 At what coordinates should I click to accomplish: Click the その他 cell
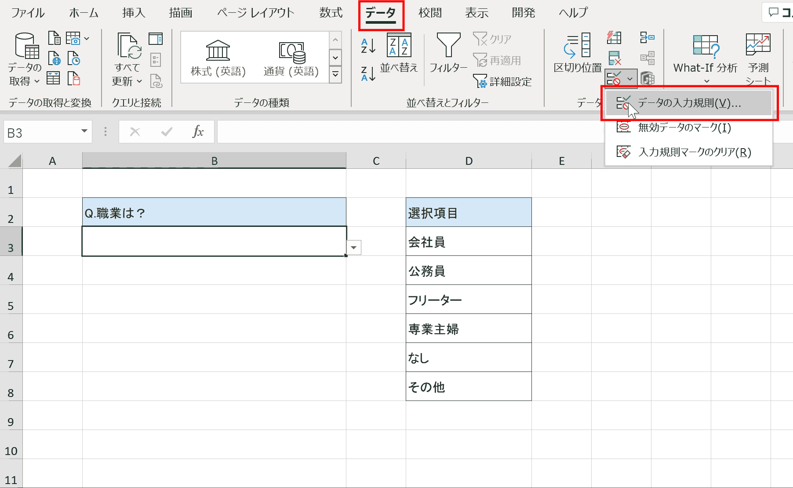pos(469,386)
